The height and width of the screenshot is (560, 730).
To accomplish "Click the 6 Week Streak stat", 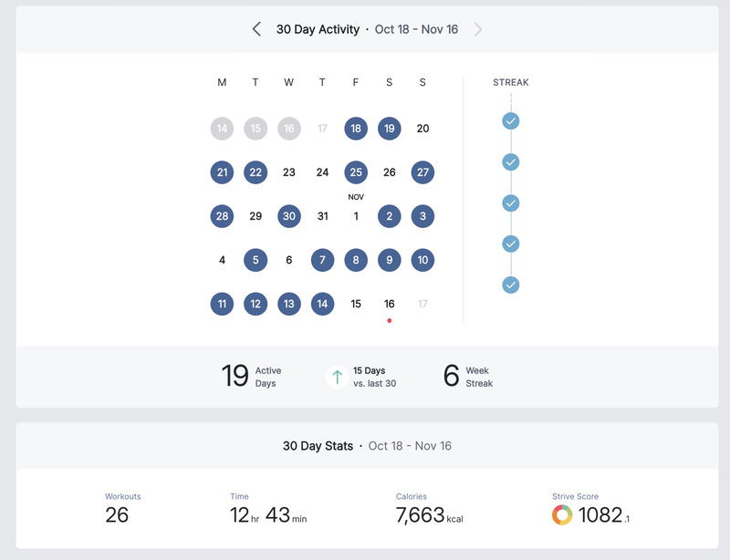I will 467,377.
